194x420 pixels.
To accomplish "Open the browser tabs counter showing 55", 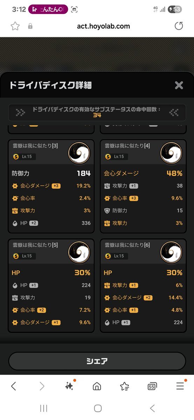I will [x=152, y=386].
